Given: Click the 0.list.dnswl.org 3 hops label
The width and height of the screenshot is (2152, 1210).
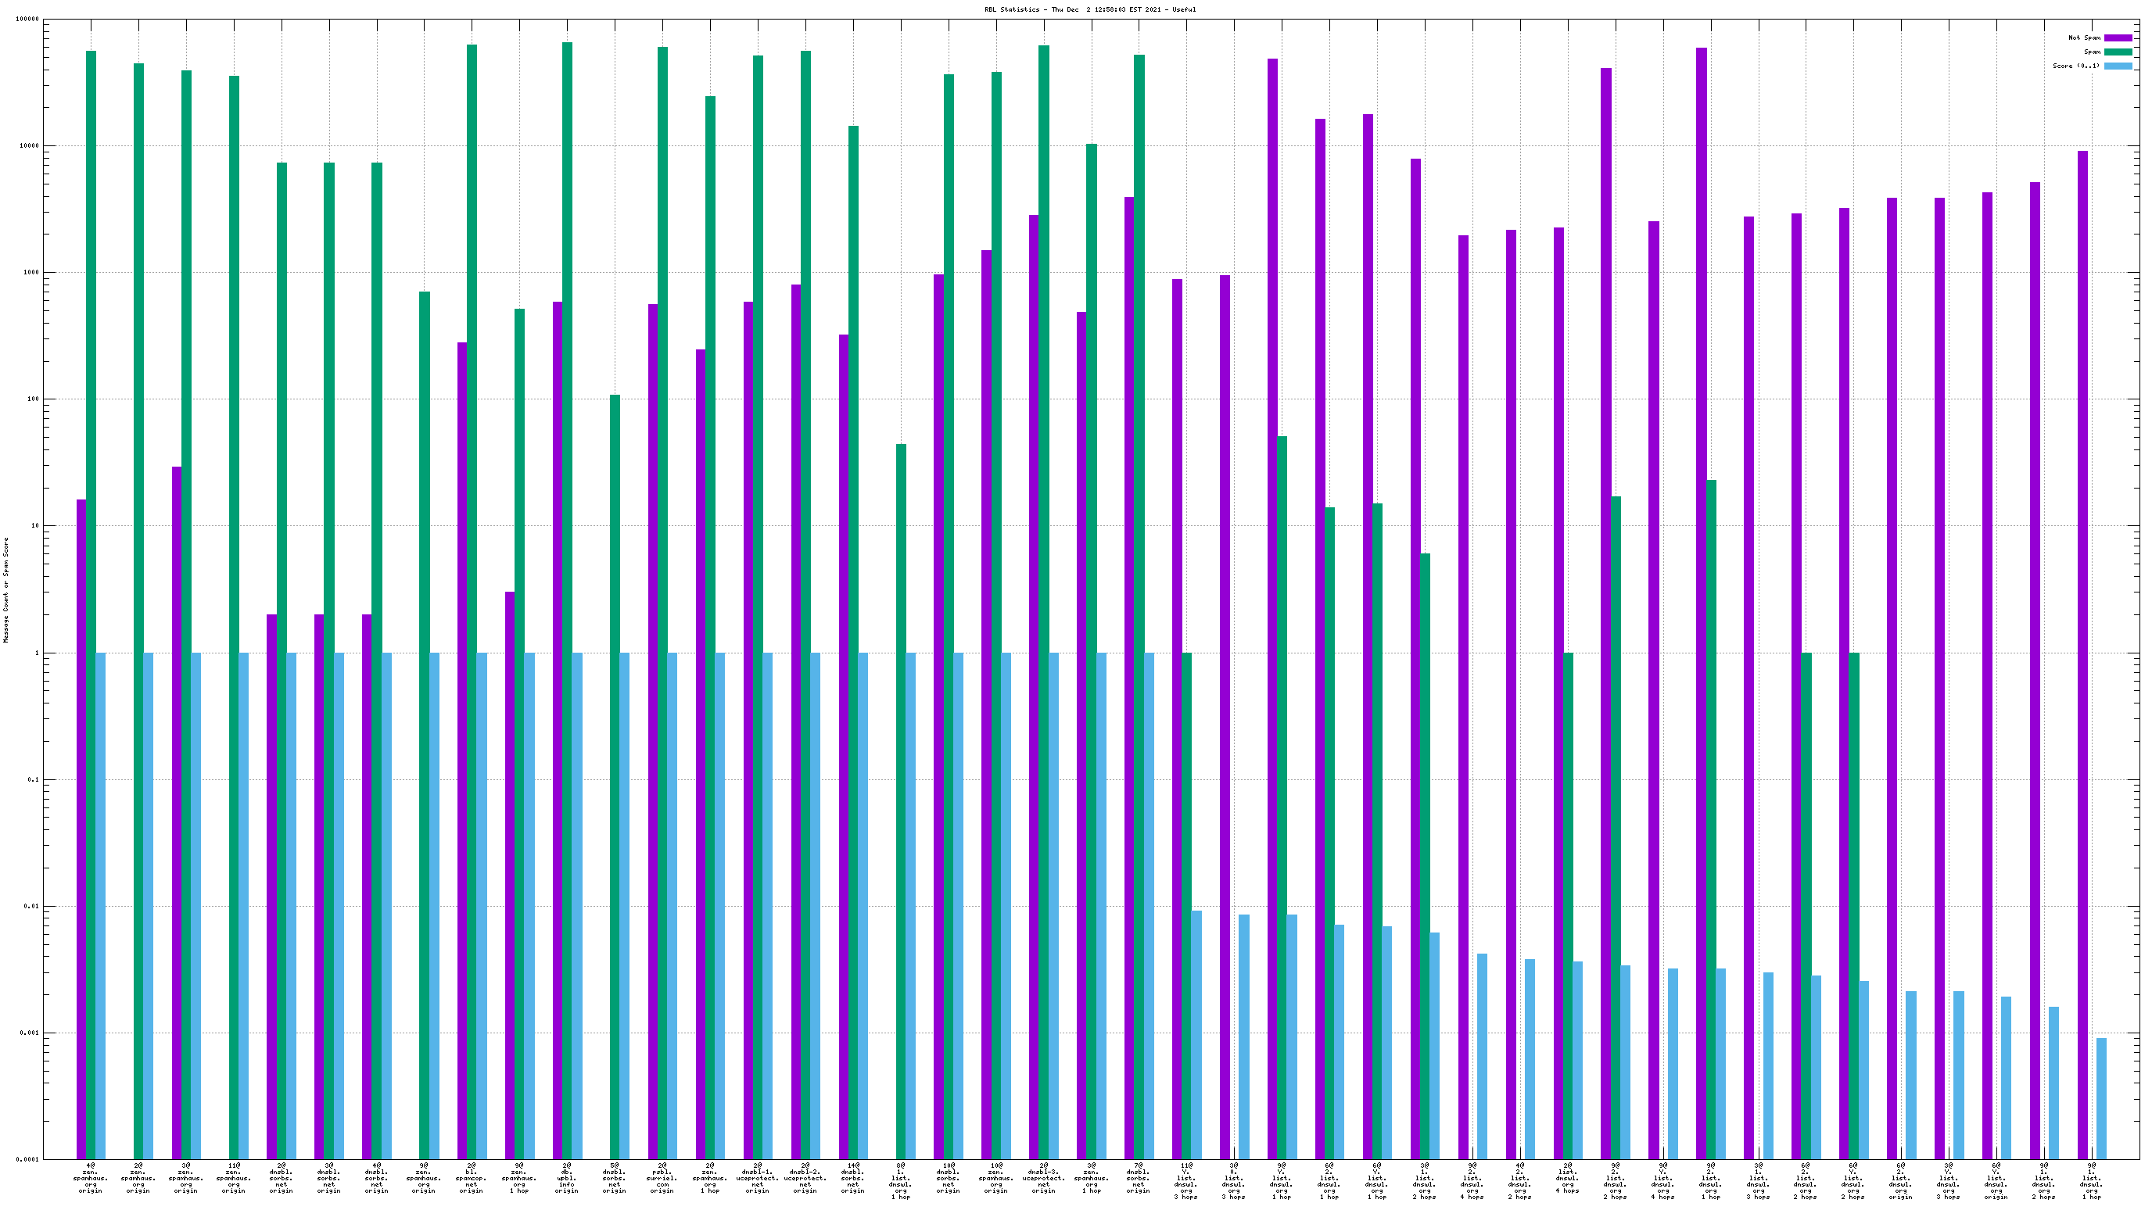Looking at the screenshot, I should pos(1233,1180).
